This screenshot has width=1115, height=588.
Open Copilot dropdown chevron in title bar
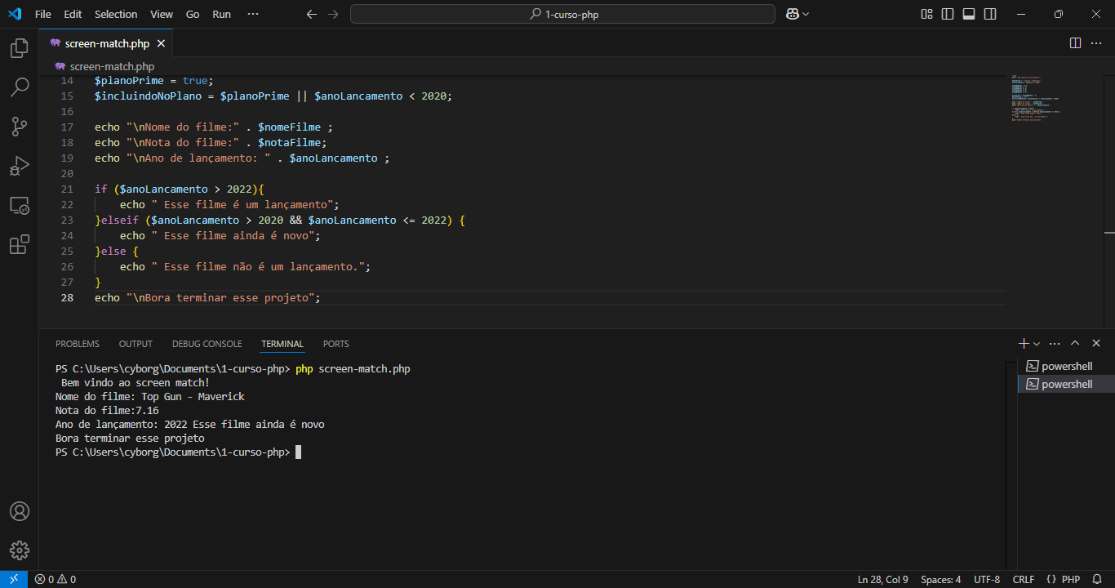[x=806, y=14]
